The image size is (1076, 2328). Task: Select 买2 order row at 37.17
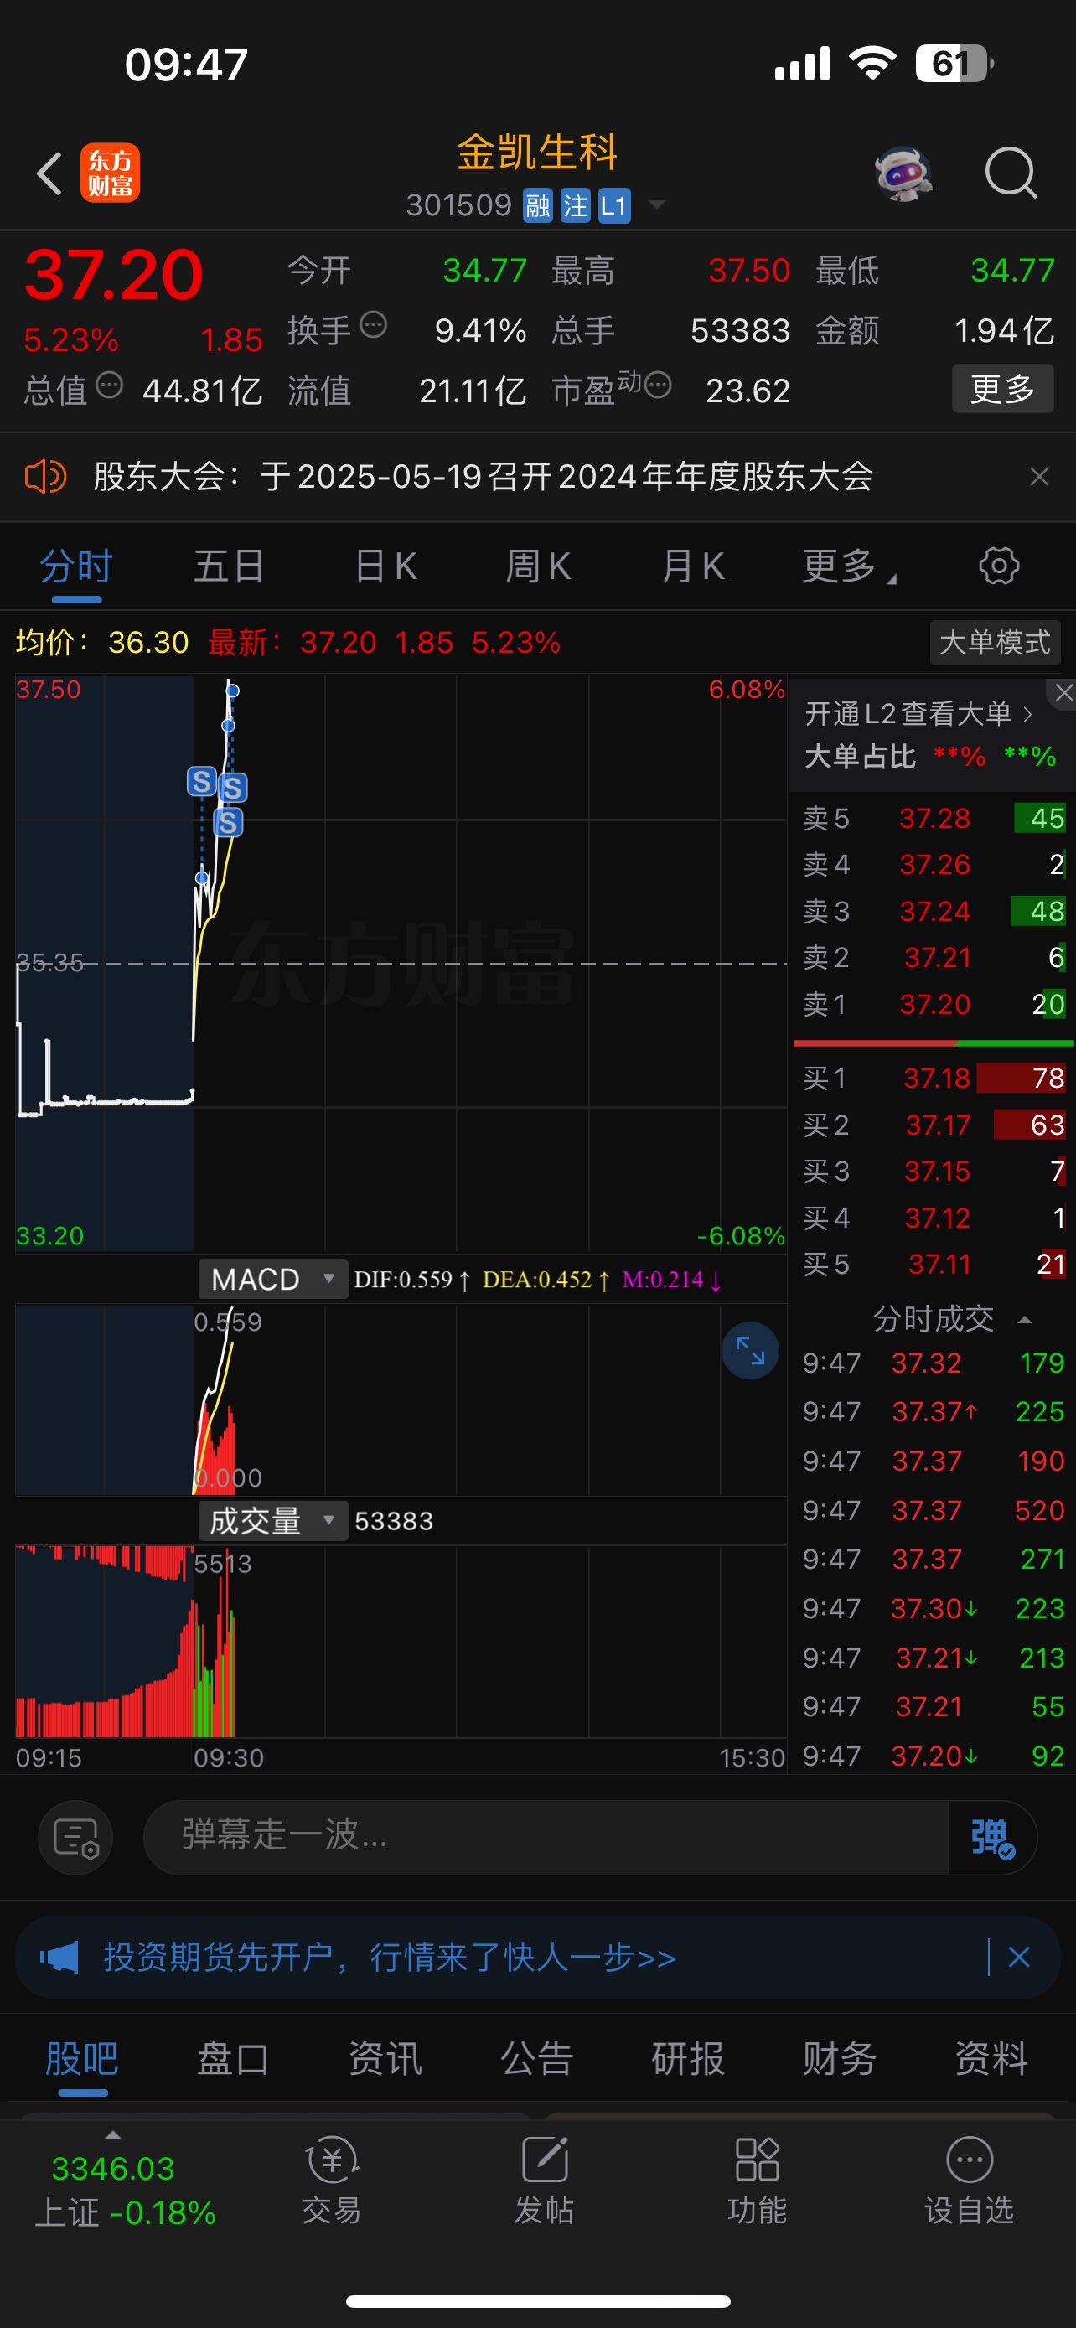click(933, 1125)
